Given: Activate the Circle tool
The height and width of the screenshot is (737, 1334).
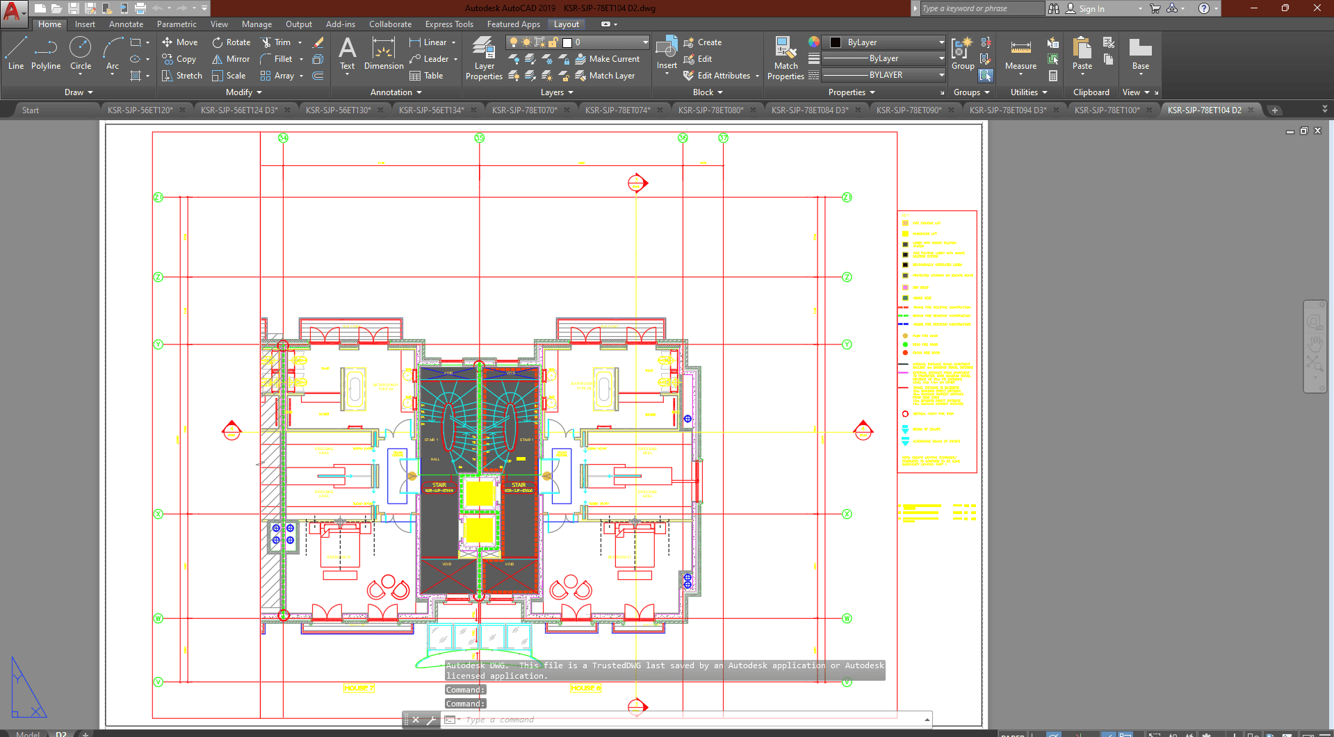Looking at the screenshot, I should (x=81, y=53).
